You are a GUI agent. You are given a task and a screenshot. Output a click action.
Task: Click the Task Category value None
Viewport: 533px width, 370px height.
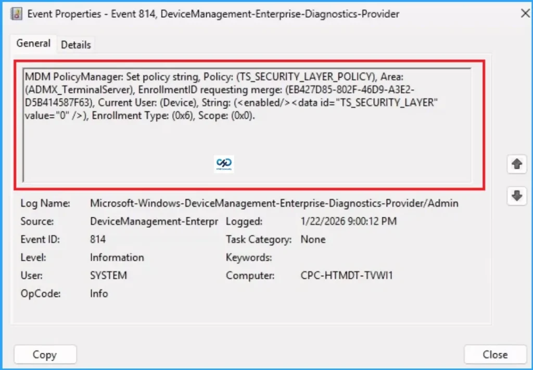(x=313, y=239)
